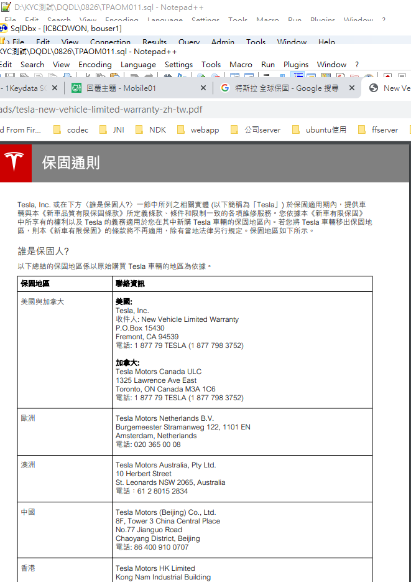Screen dimensions: 411x582
Task: Open Notepad++ Plugins menu
Action: coord(296,65)
